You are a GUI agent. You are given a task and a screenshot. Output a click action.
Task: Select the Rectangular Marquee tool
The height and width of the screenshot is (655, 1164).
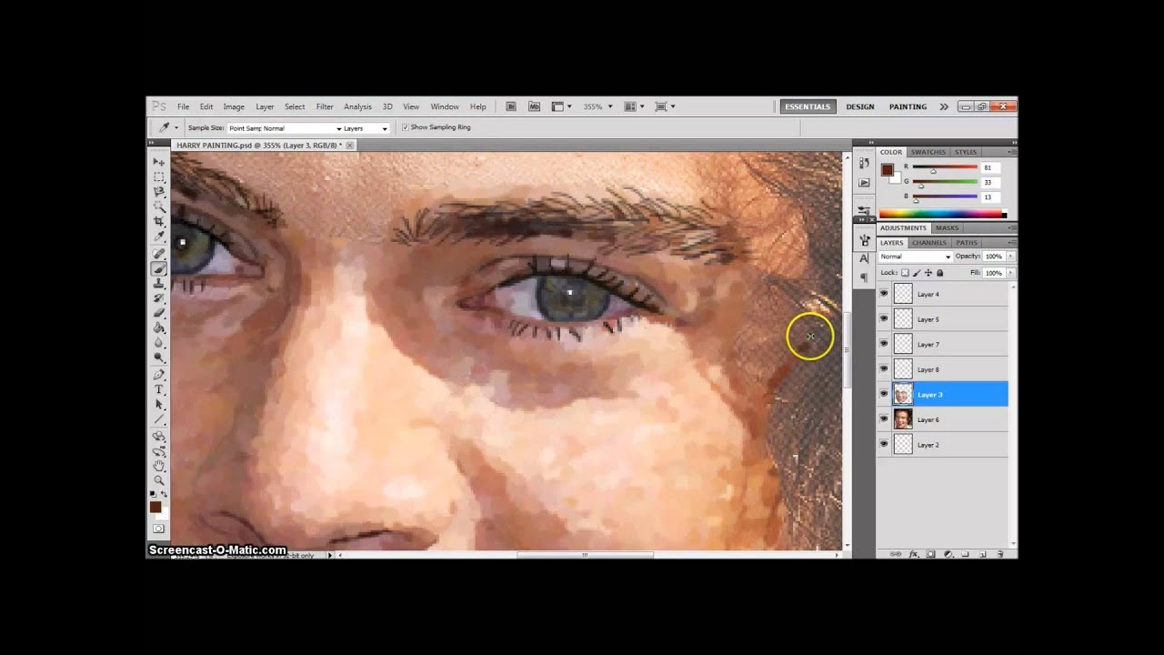coord(159,176)
